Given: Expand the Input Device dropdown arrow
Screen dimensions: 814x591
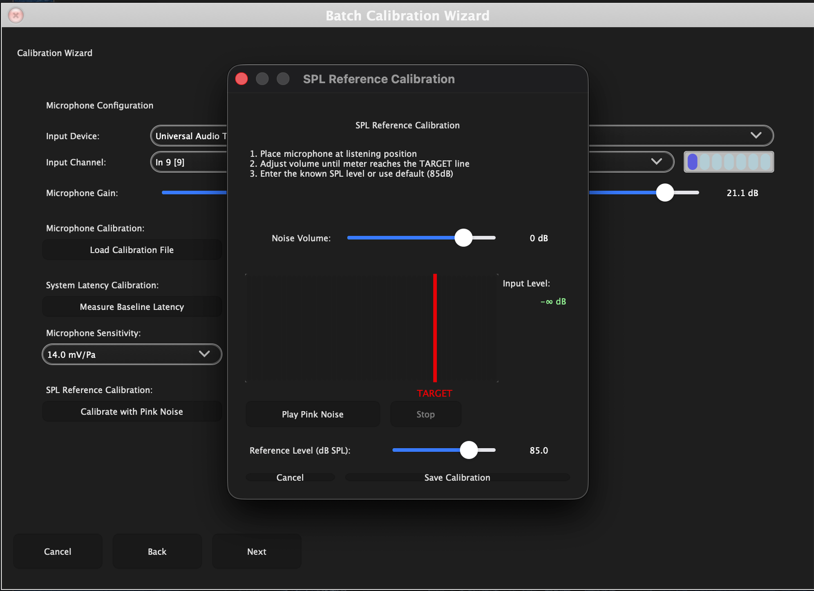Looking at the screenshot, I should point(756,136).
